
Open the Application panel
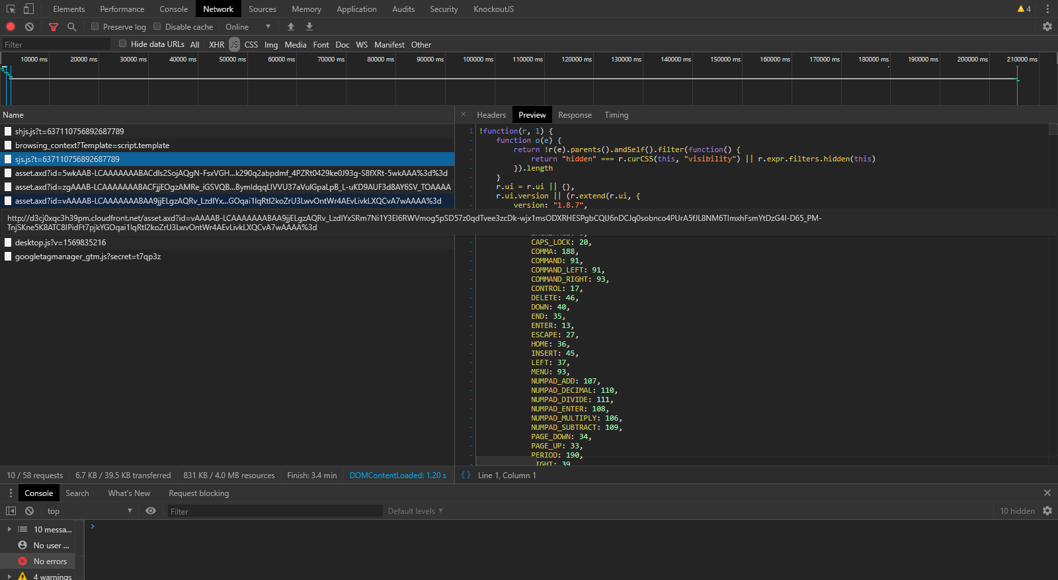356,9
